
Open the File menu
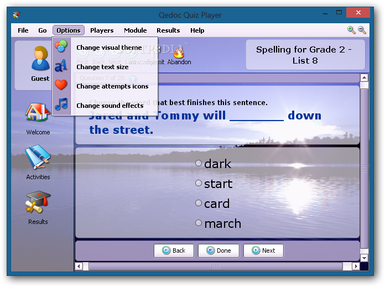(x=23, y=30)
